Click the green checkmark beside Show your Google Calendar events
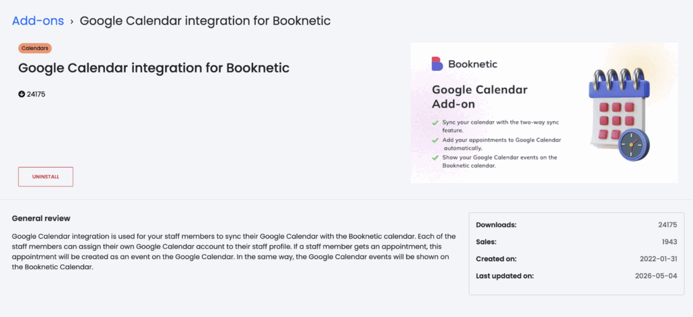 (435, 157)
